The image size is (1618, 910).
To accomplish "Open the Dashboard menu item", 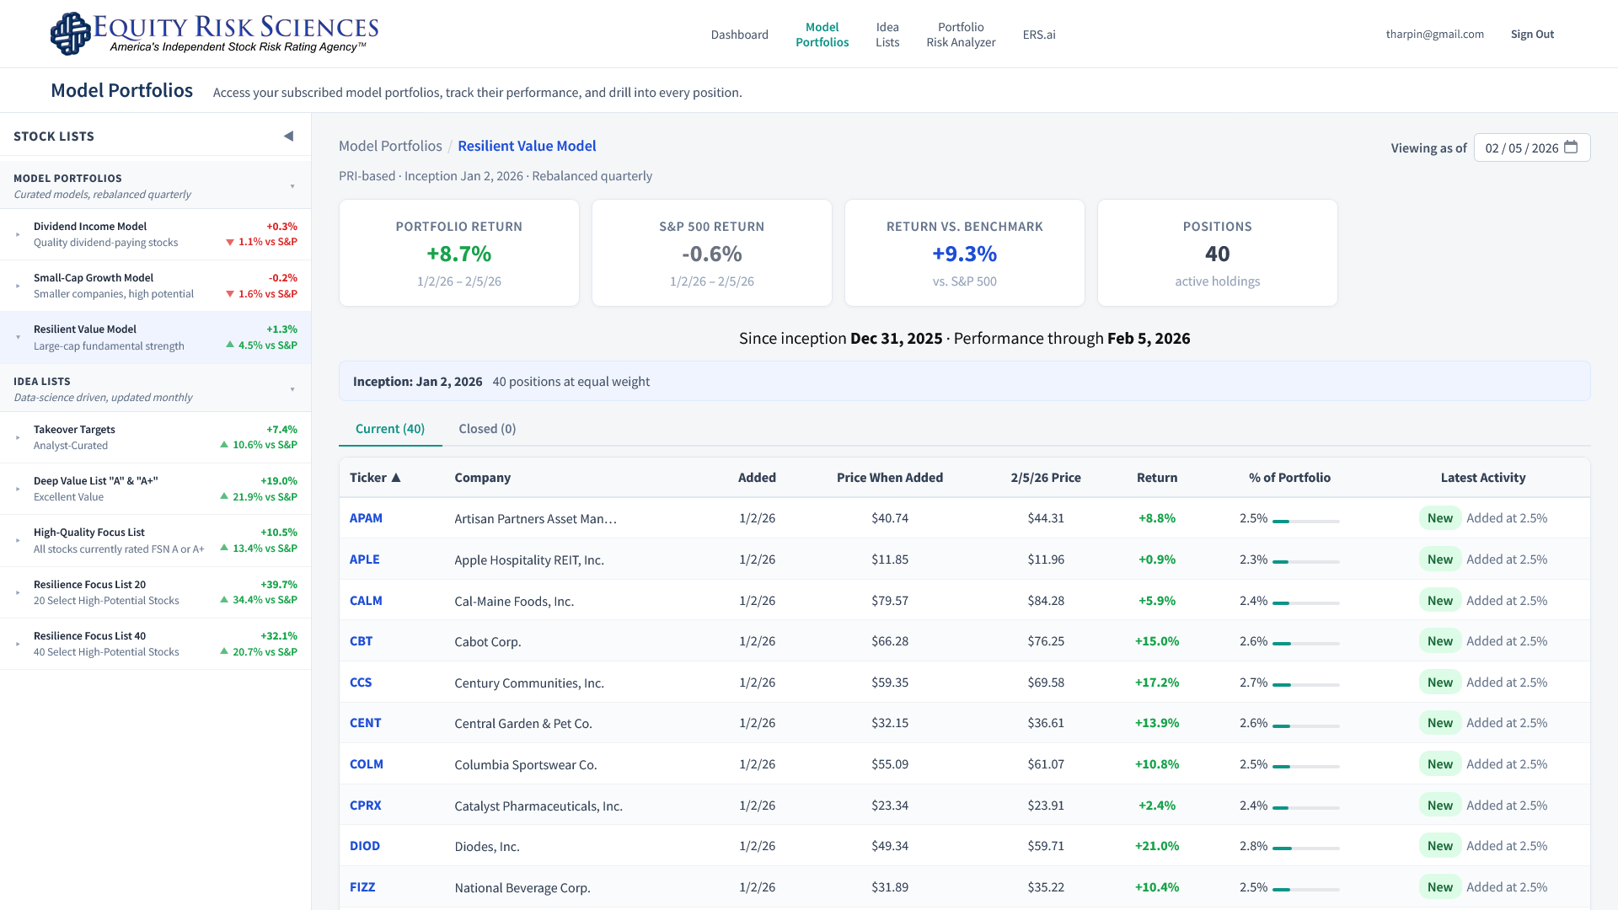I will tap(739, 35).
